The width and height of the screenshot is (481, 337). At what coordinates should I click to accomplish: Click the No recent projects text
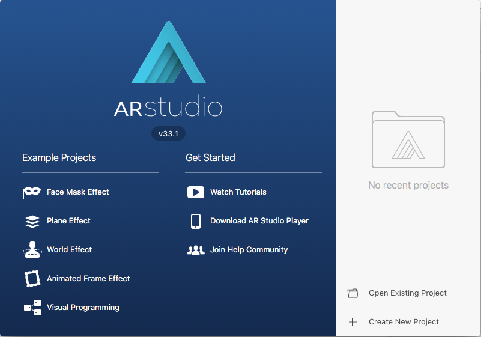(x=408, y=186)
